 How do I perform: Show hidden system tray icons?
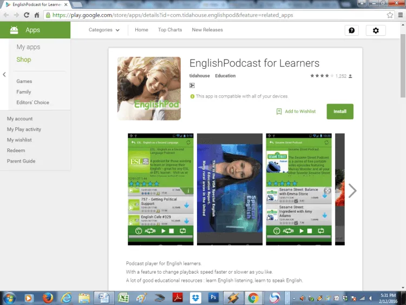point(294,298)
